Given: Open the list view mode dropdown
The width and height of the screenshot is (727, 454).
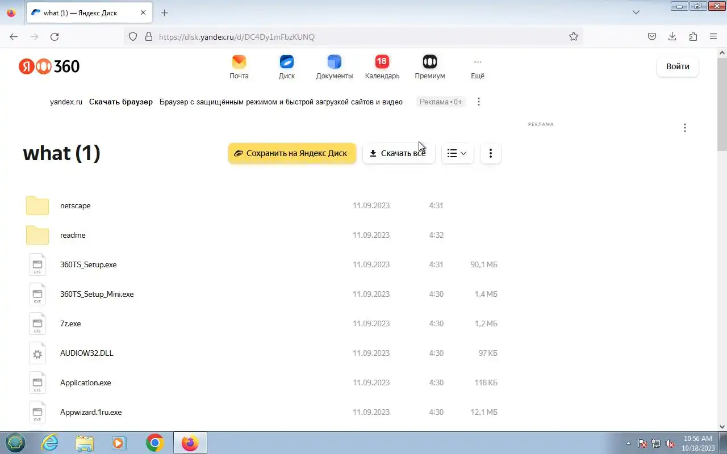Looking at the screenshot, I should coord(457,153).
